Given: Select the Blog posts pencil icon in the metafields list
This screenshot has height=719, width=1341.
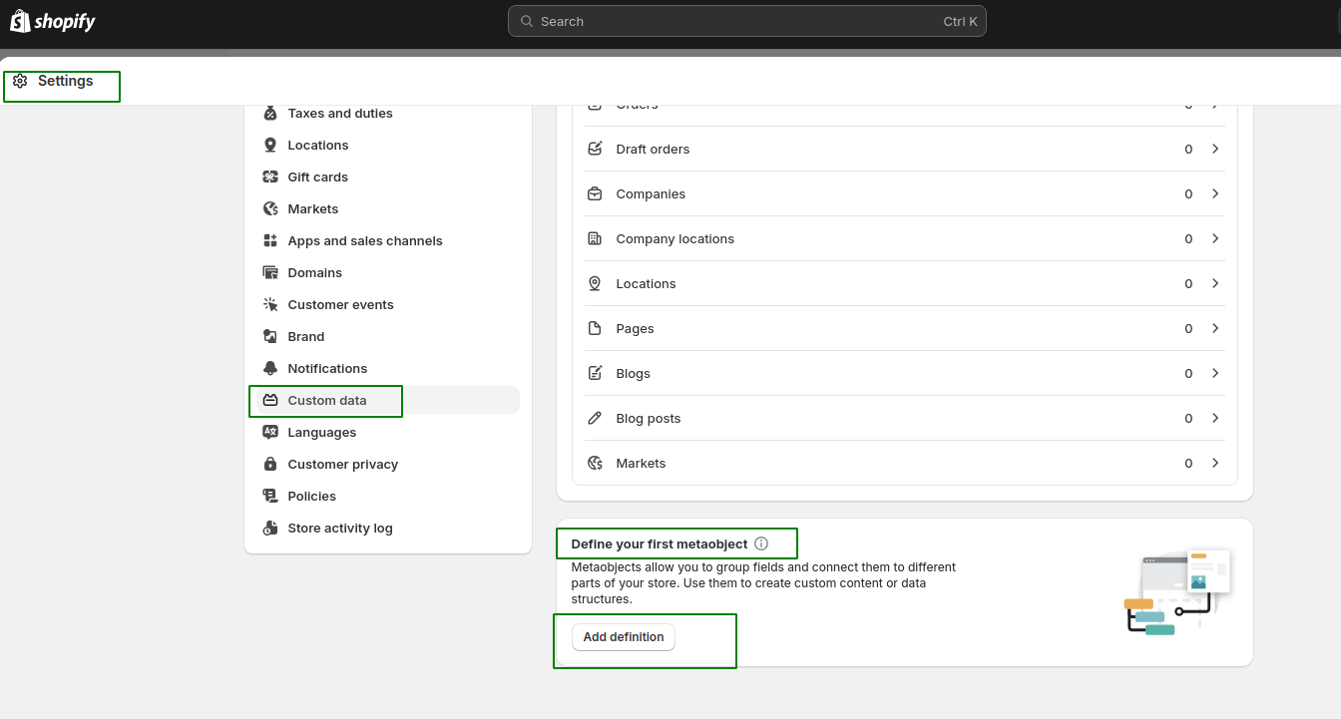Looking at the screenshot, I should click(x=596, y=418).
